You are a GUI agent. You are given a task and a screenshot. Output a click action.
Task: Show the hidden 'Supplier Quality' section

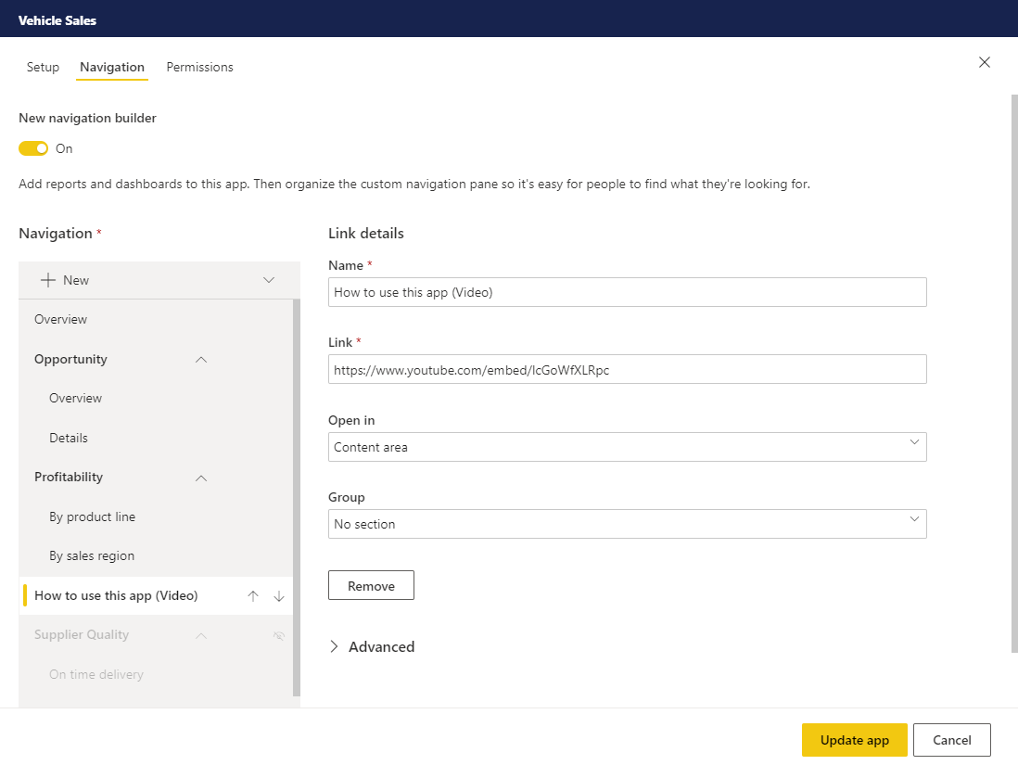click(278, 635)
